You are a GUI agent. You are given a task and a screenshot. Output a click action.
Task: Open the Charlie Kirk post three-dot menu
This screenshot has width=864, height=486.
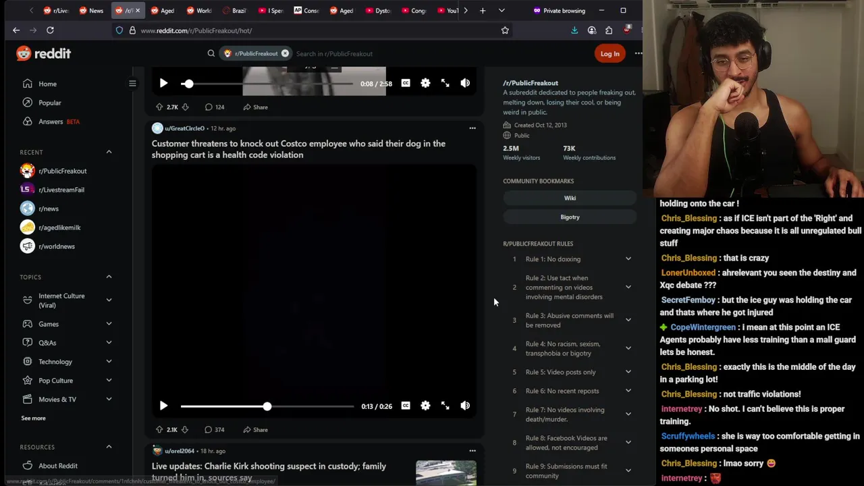[473, 451]
